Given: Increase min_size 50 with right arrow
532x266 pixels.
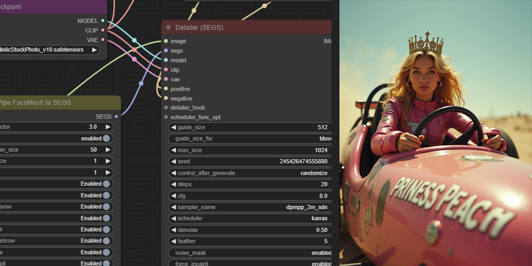Looking at the screenshot, I should coord(108,149).
